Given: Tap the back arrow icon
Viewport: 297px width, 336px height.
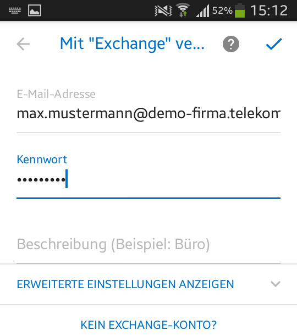Looking at the screenshot, I should (23, 44).
